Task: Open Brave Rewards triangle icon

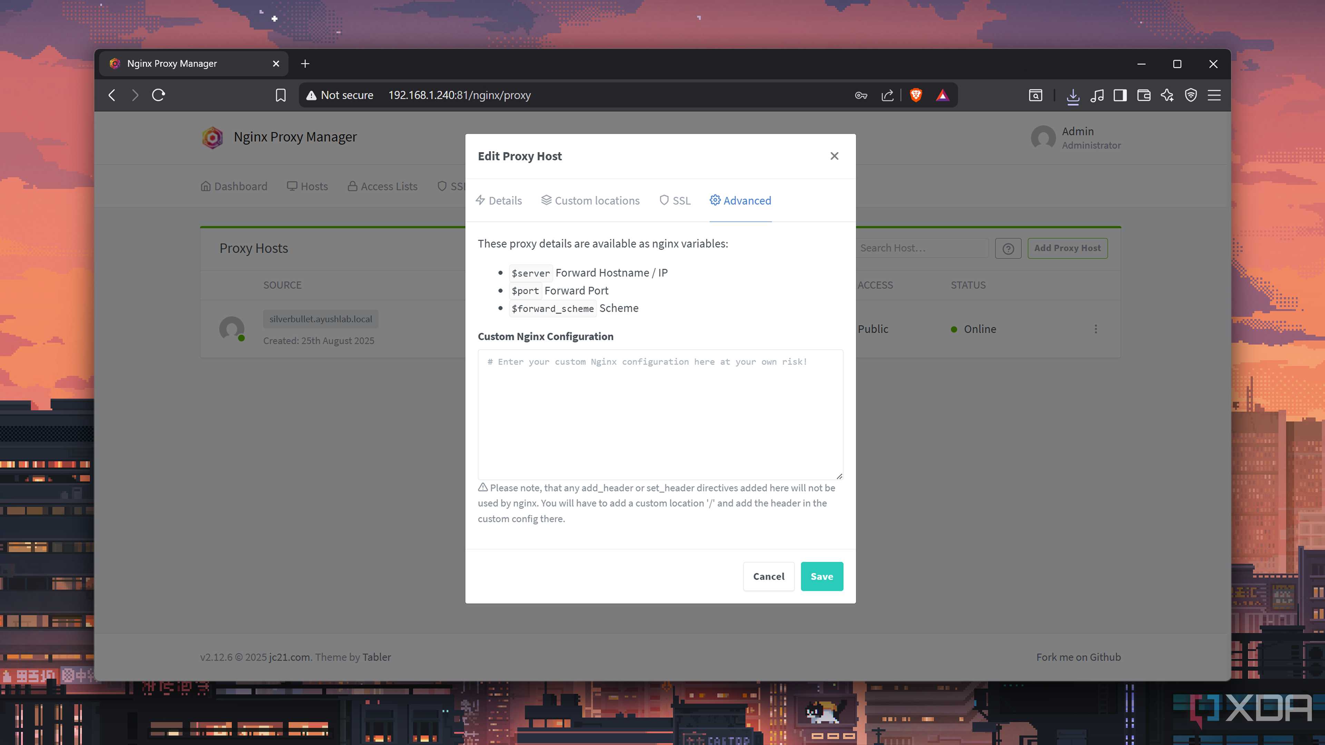Action: (x=942, y=95)
